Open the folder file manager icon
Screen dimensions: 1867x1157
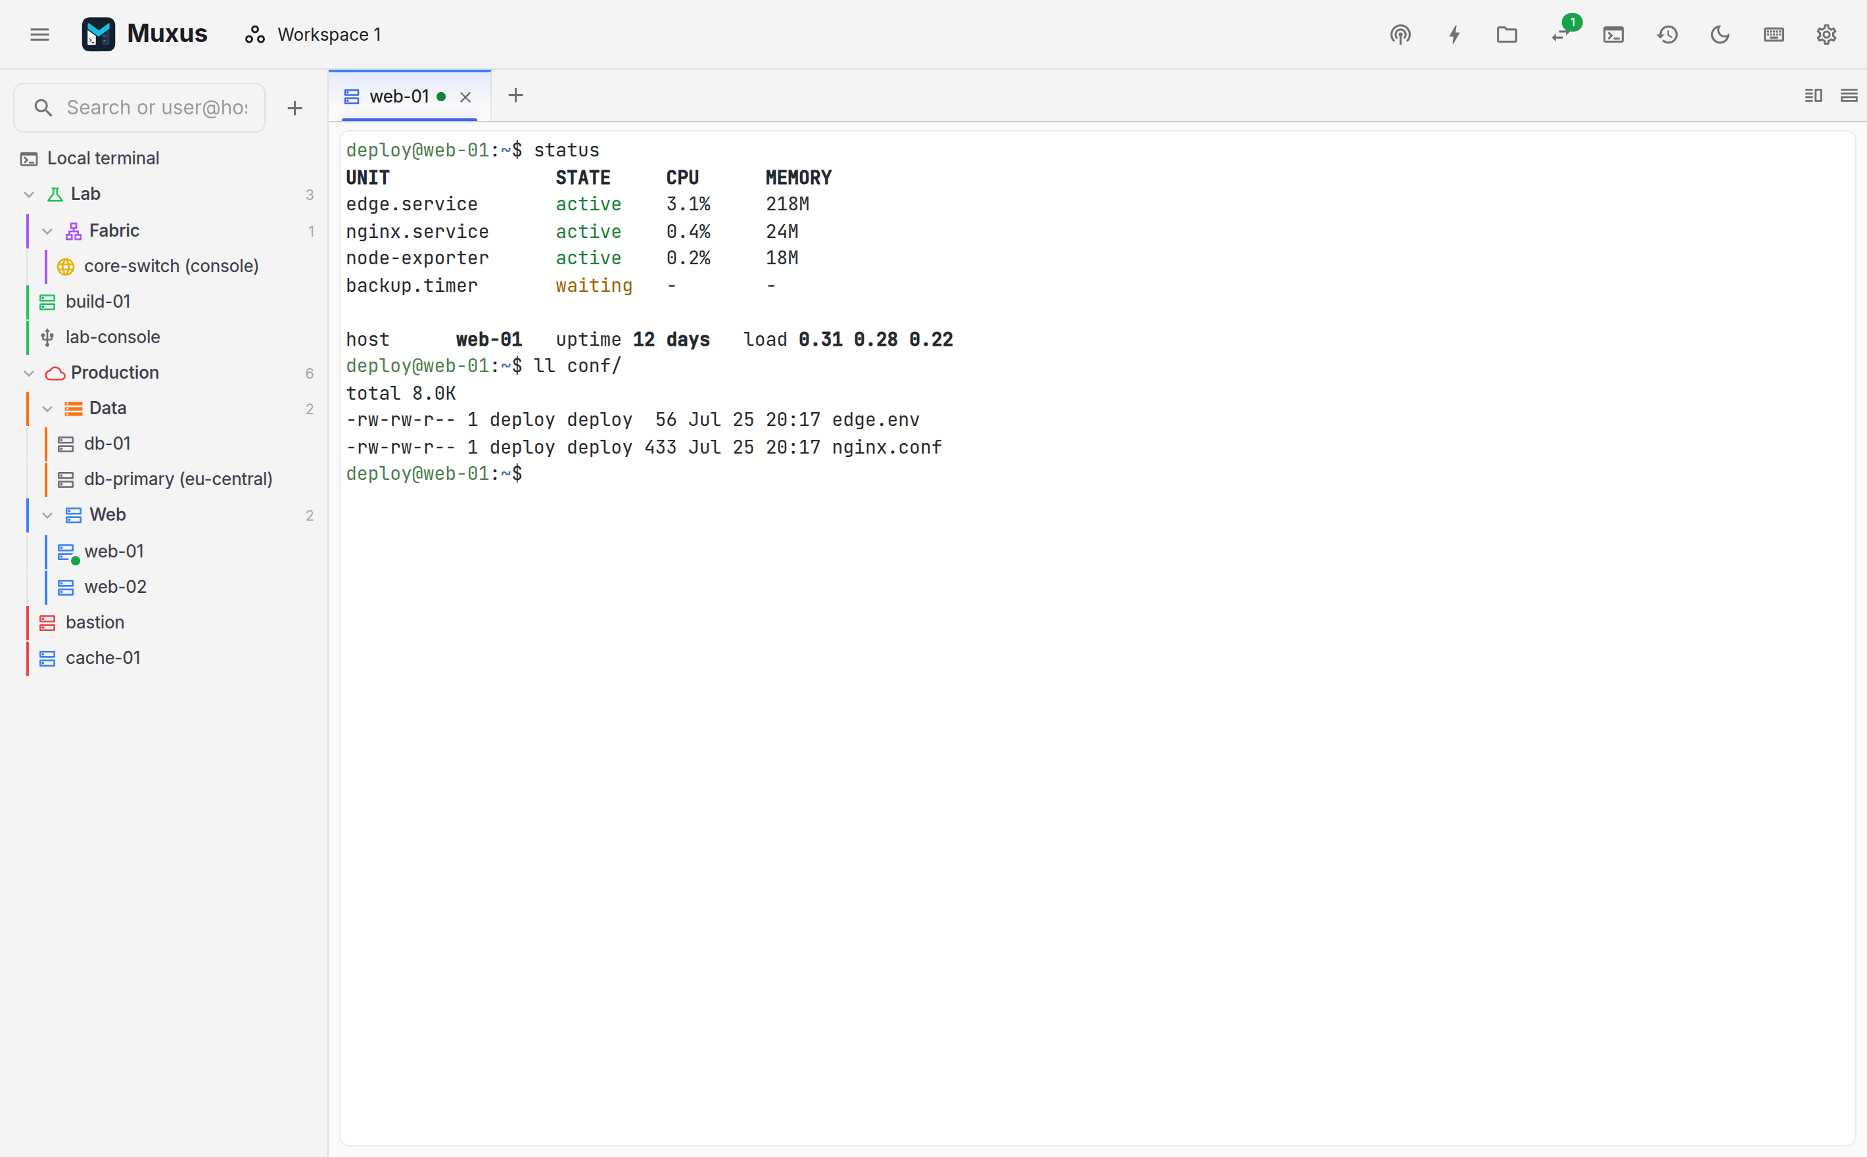tap(1507, 34)
